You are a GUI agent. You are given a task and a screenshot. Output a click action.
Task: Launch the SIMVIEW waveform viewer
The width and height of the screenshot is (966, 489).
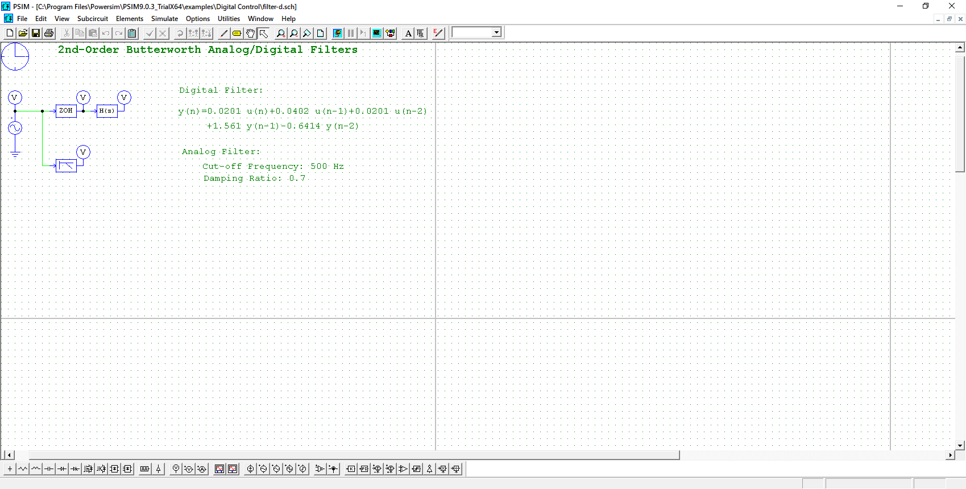[x=377, y=33]
